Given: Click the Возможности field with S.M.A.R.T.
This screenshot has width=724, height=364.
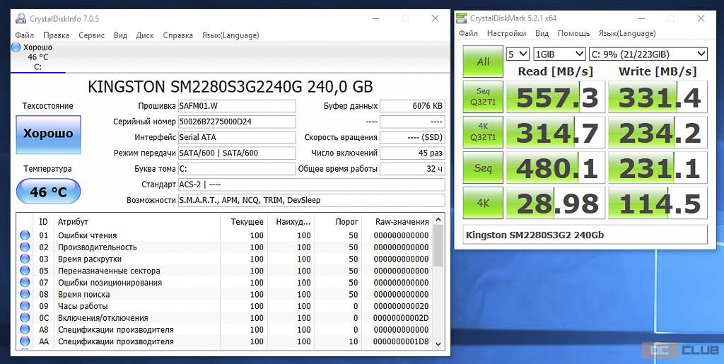Looking at the screenshot, I should pos(312,200).
